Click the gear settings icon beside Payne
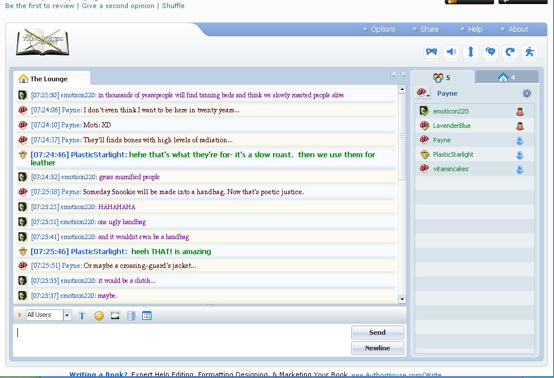 pos(526,93)
